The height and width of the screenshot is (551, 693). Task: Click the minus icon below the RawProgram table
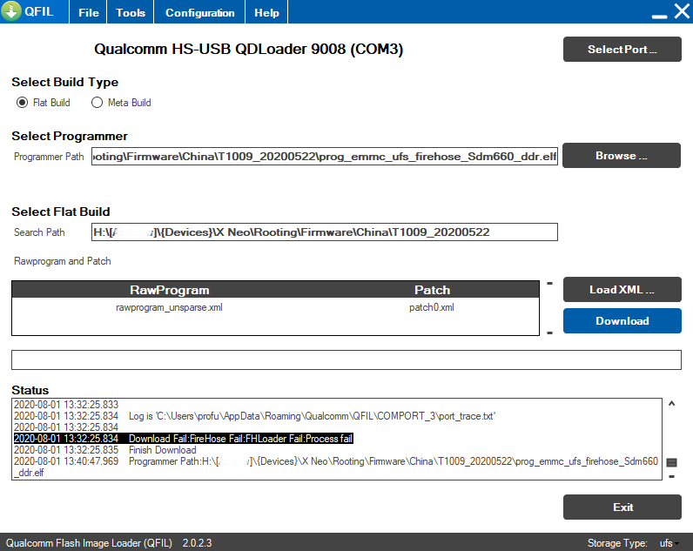click(x=549, y=333)
